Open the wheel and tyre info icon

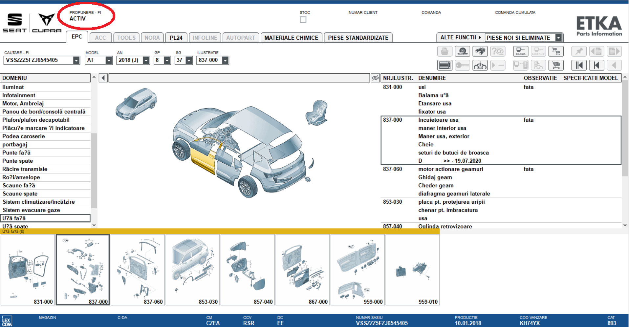click(462, 51)
